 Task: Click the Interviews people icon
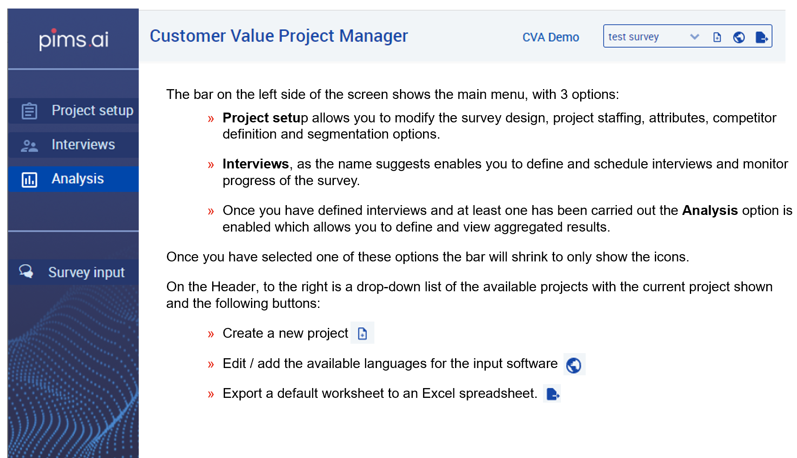[29, 145]
